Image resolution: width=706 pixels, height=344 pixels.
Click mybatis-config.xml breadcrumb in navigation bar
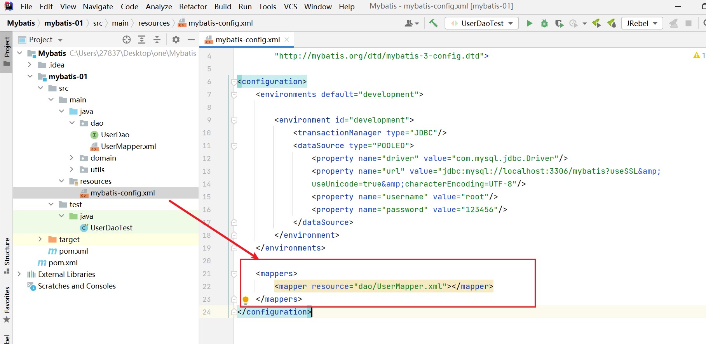[x=216, y=23]
